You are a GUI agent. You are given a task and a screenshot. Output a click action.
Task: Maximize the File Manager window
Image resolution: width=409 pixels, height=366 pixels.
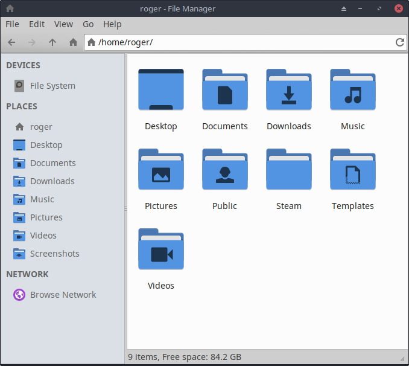click(379, 8)
